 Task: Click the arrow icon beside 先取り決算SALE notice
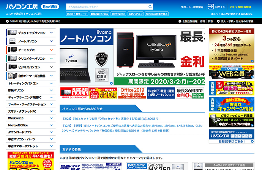(7, 21)
